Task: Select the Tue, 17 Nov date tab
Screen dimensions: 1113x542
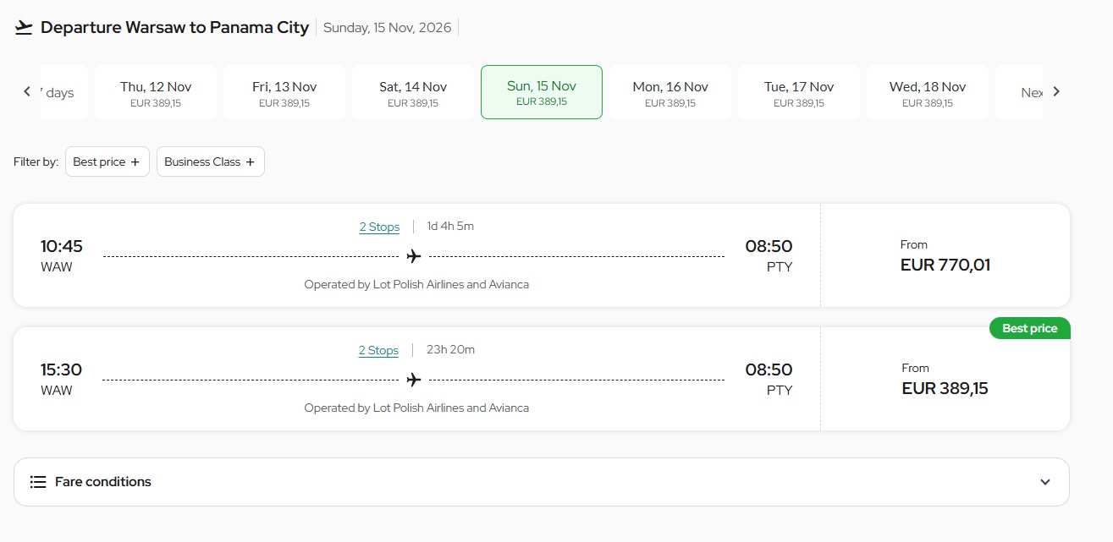Action: click(x=799, y=92)
